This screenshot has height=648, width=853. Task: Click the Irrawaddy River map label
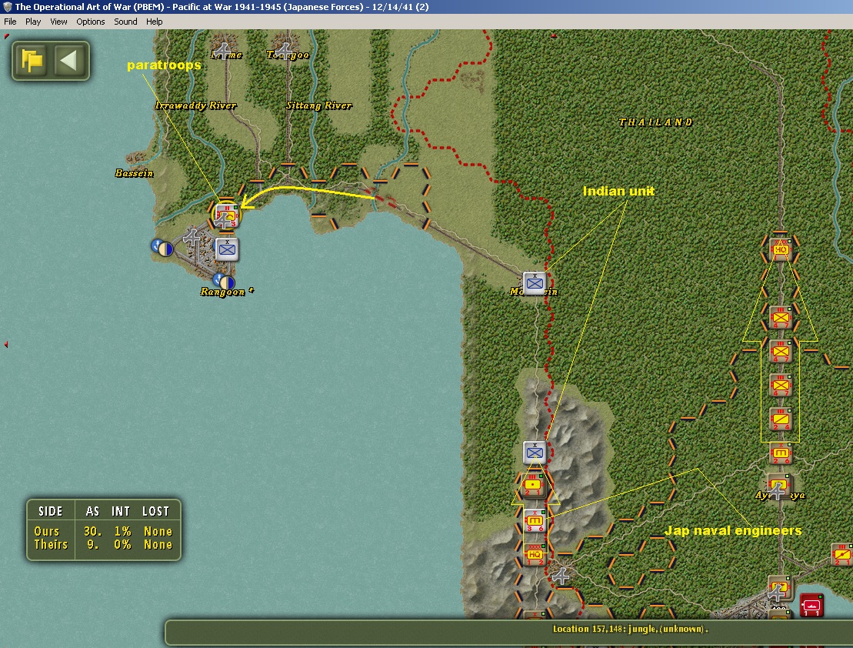click(x=196, y=105)
